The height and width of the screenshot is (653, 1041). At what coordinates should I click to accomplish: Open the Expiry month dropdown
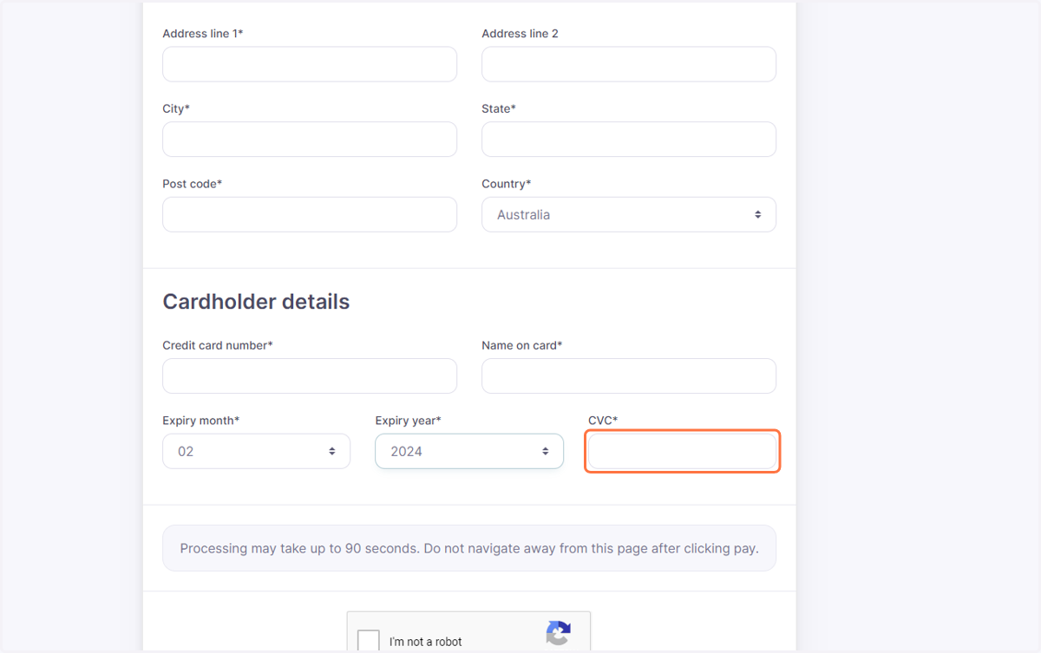tap(257, 451)
